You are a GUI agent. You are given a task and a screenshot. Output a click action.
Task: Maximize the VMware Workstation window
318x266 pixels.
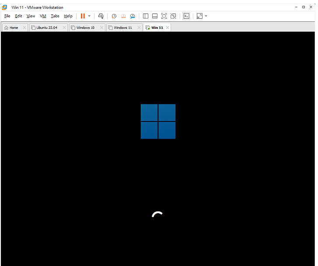point(304,7)
